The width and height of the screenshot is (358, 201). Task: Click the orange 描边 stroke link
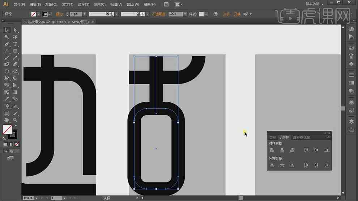pyautogui.click(x=59, y=14)
